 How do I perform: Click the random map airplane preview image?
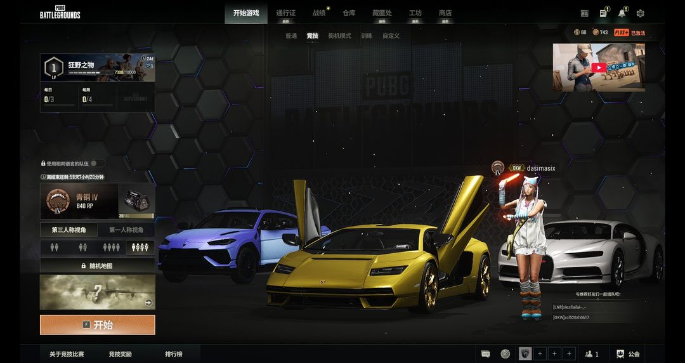click(x=98, y=292)
